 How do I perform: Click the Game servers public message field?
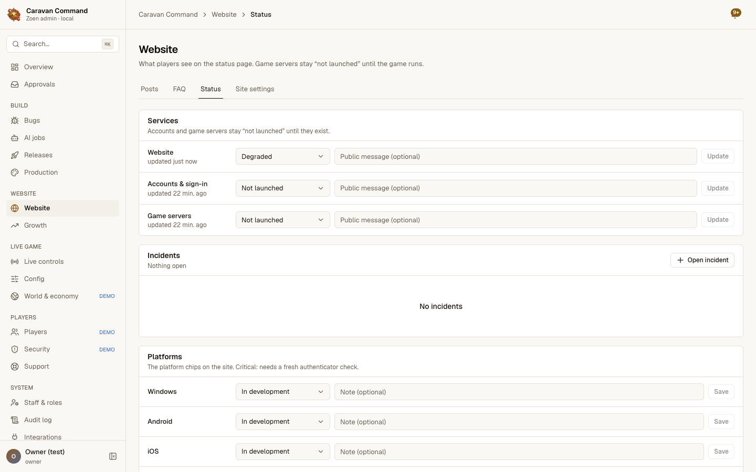tap(516, 220)
